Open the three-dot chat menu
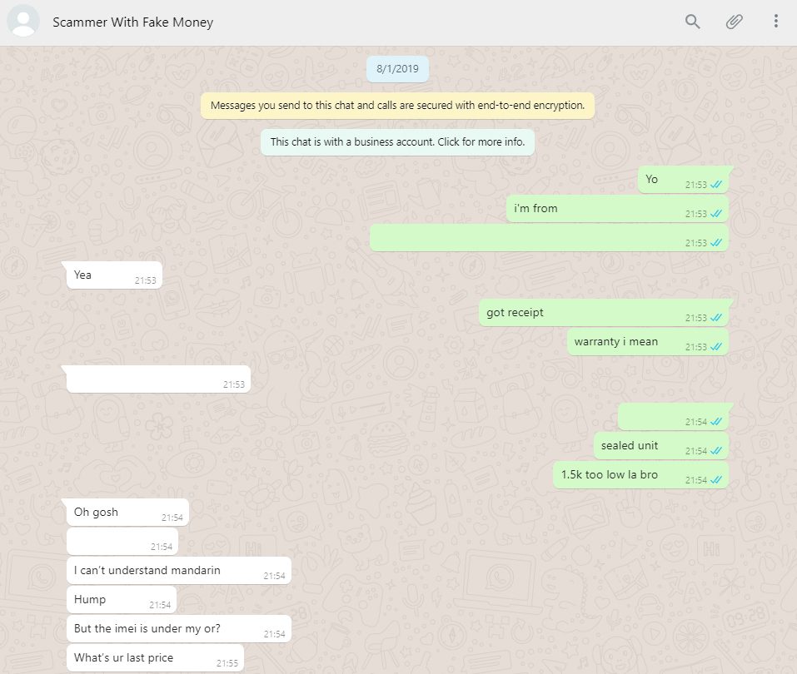 (775, 22)
